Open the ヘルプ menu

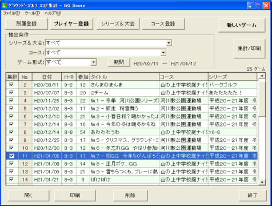click(x=53, y=13)
